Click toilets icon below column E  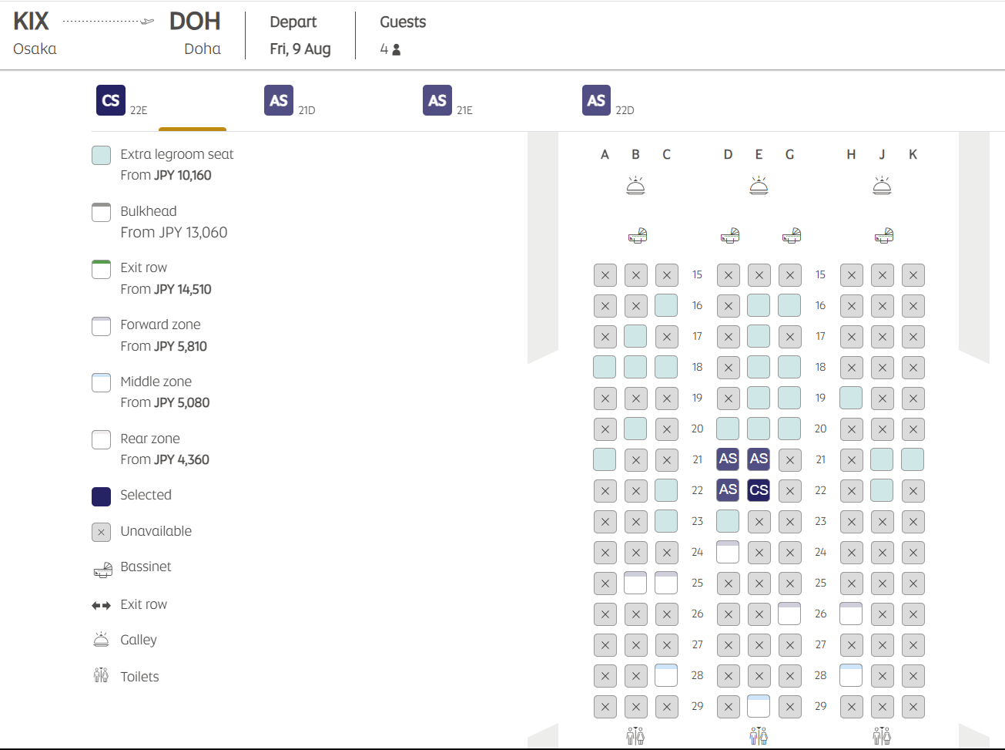click(x=759, y=736)
